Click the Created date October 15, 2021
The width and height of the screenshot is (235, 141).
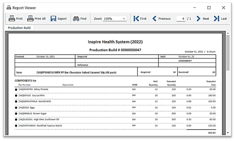(x=45, y=57)
